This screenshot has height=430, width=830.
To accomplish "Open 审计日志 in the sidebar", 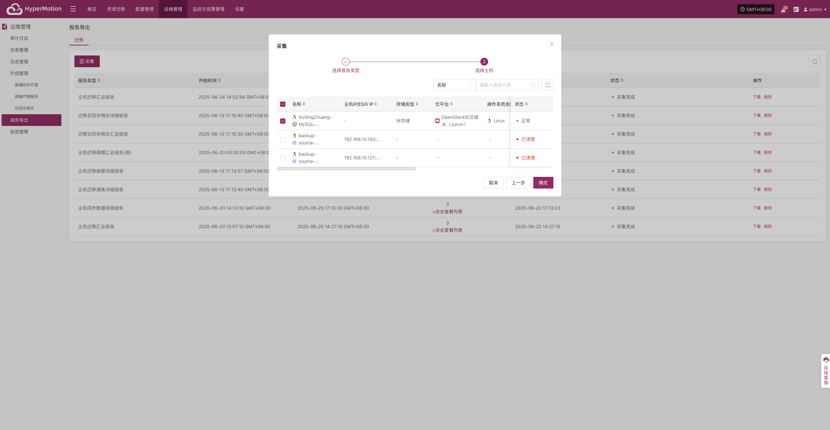I will pos(19,38).
